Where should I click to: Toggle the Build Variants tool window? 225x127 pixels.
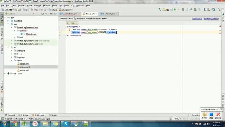2,104
